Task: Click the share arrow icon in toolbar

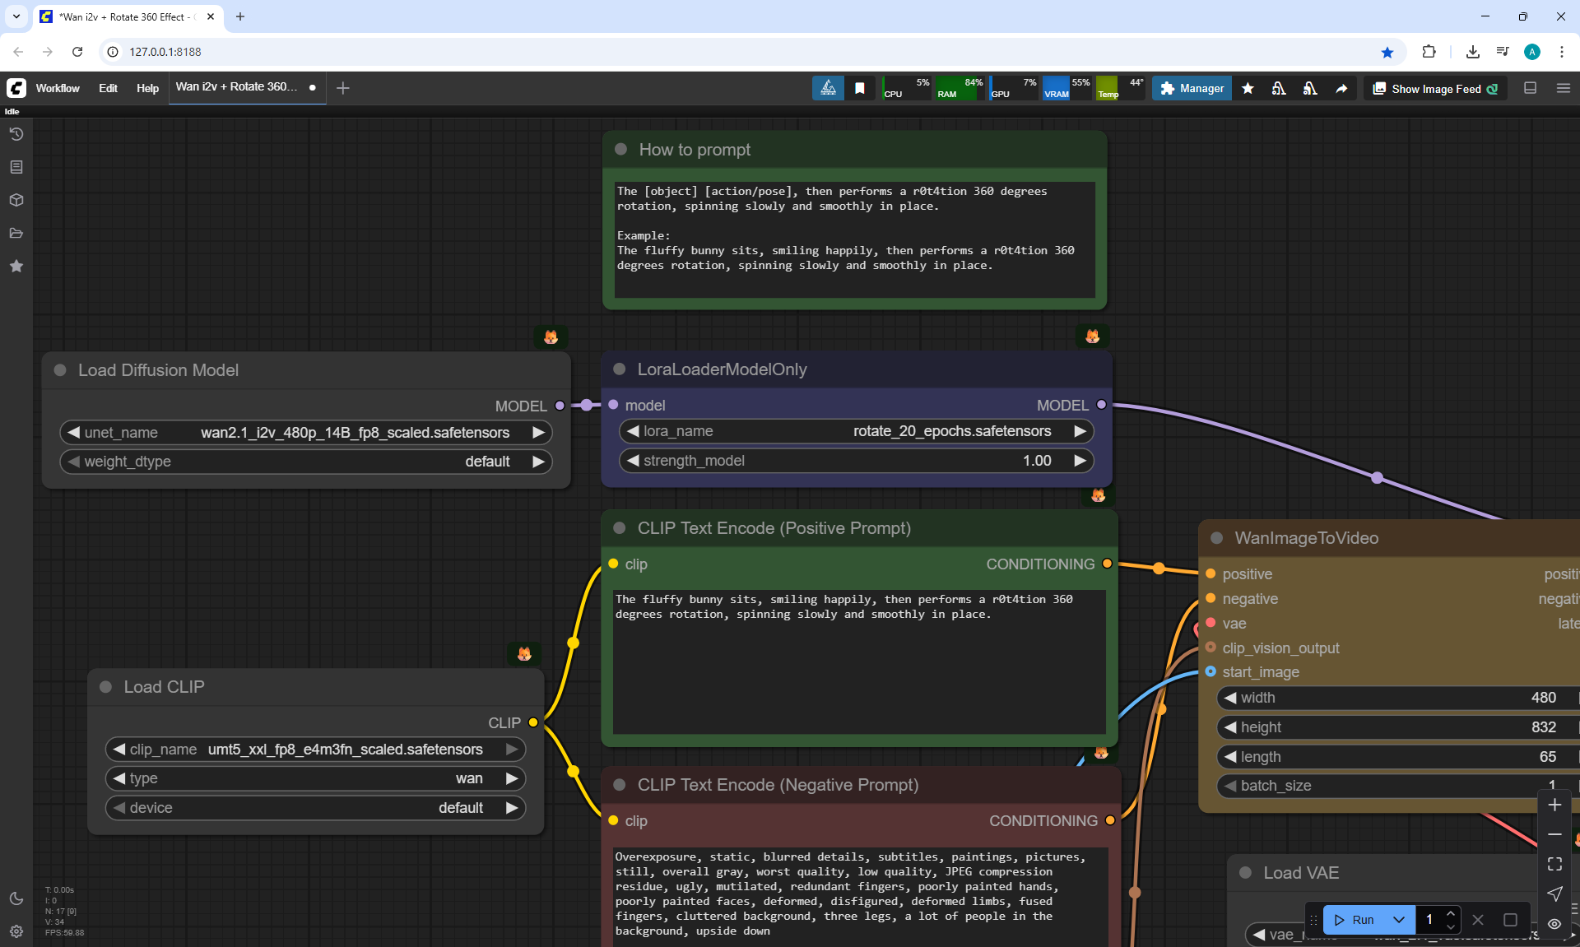Action: pos(1341,89)
